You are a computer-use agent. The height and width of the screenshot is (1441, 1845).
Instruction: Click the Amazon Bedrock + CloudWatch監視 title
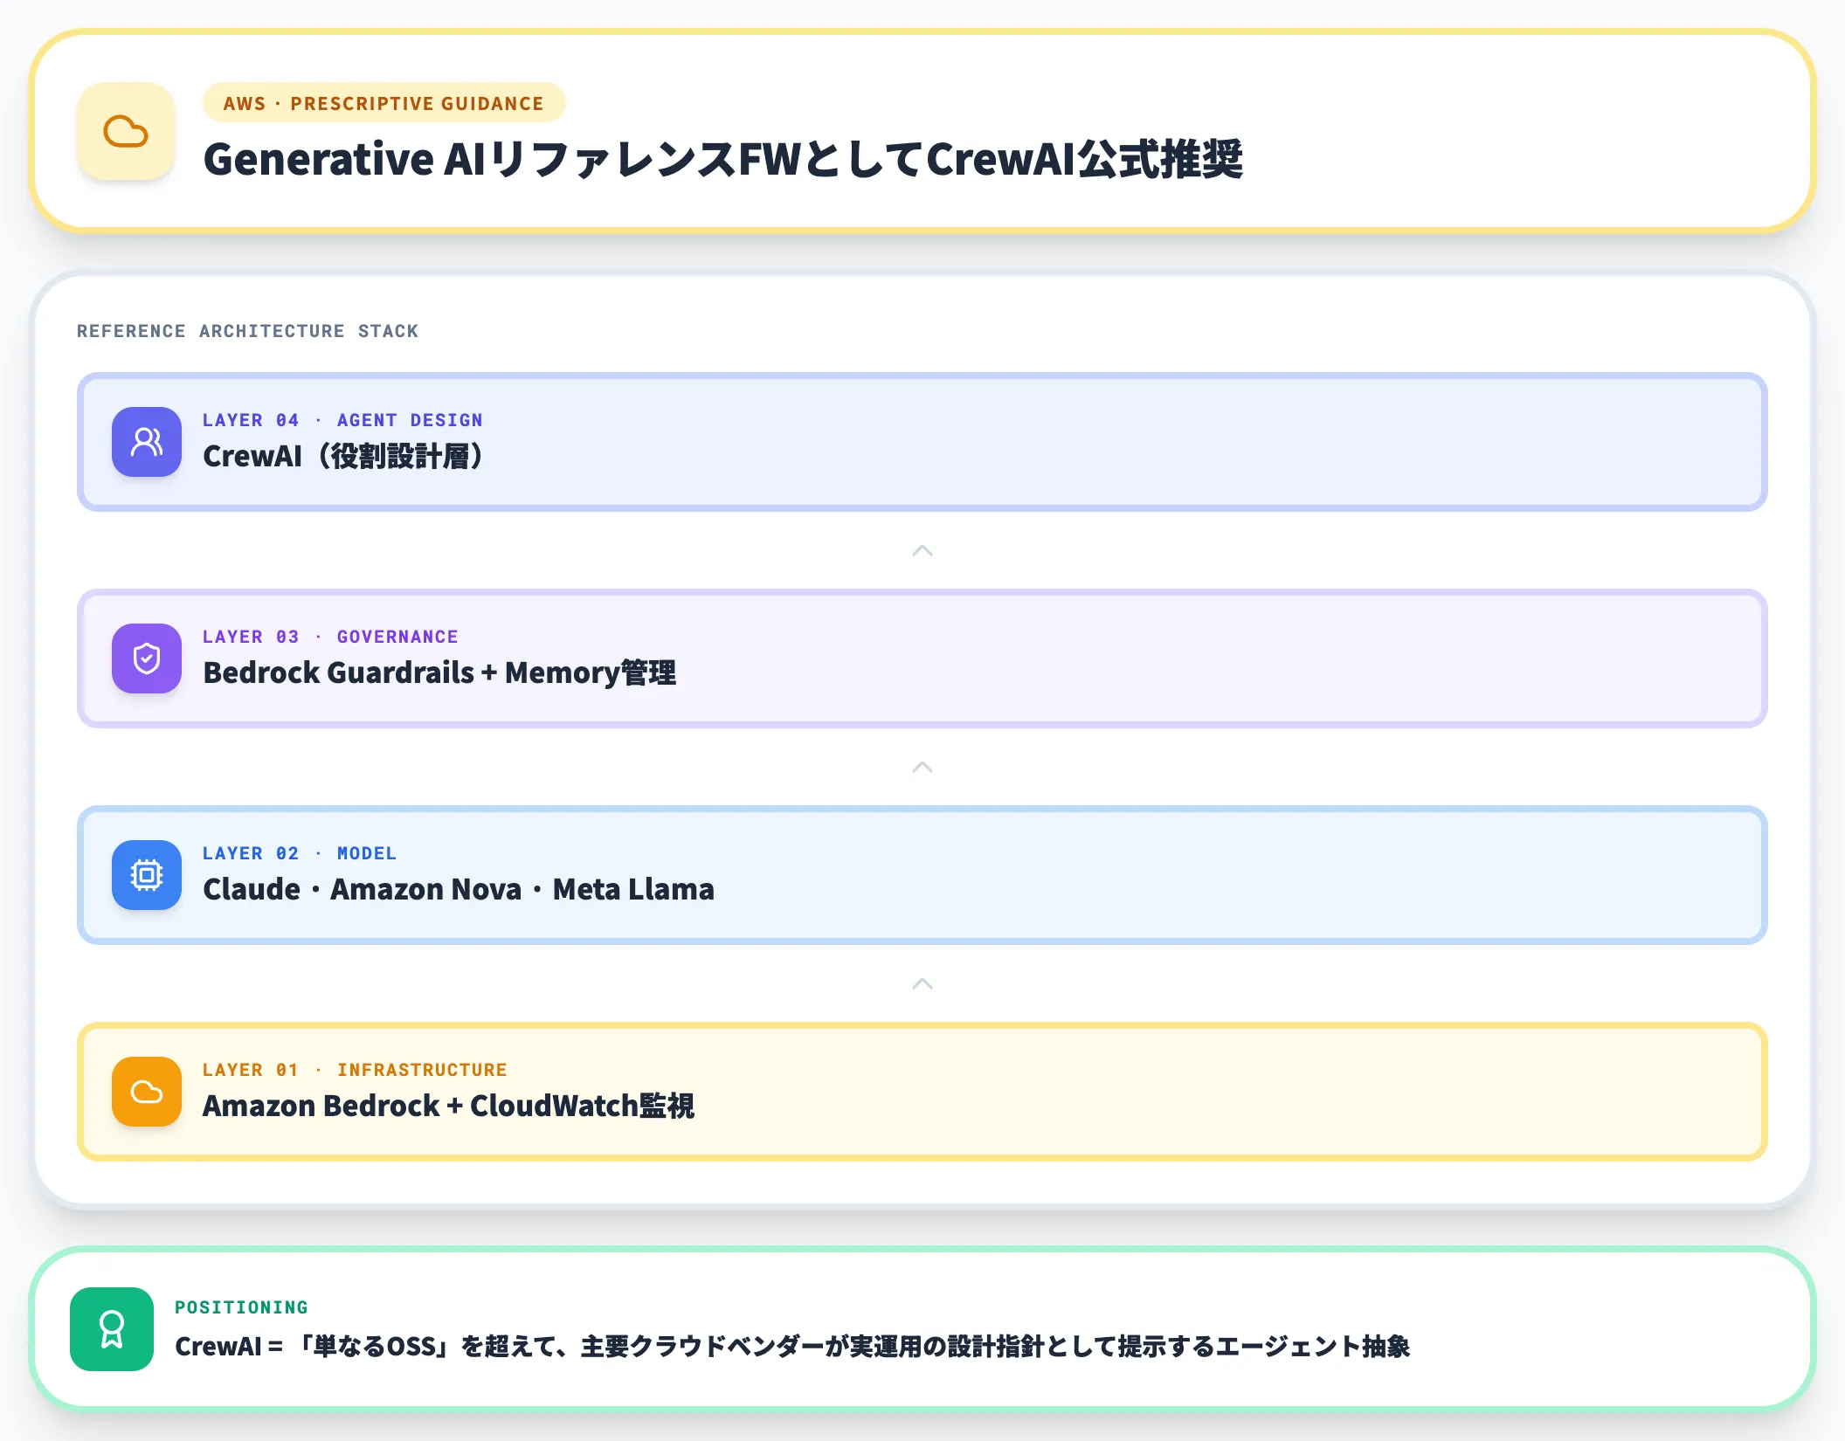tap(449, 1106)
